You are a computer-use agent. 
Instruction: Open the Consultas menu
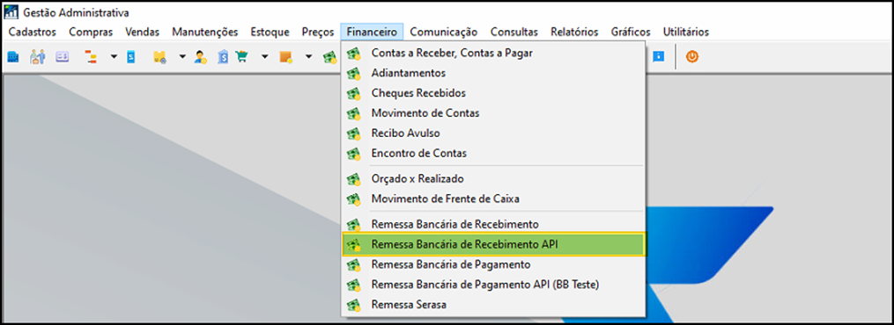[x=514, y=32]
